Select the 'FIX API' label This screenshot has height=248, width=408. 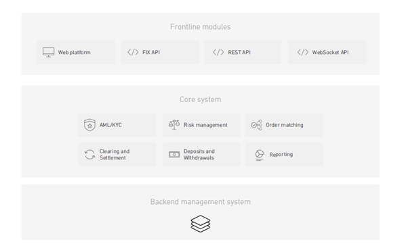point(151,53)
